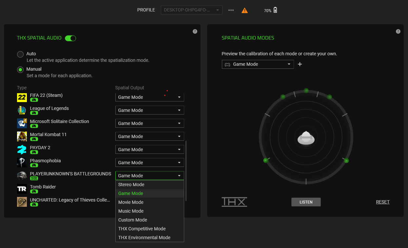The height and width of the screenshot is (248, 408).
Task: Collapse the PLAYERUNKNOWN'S BATTLEGROUNDS output dropdown
Action: pos(150,176)
